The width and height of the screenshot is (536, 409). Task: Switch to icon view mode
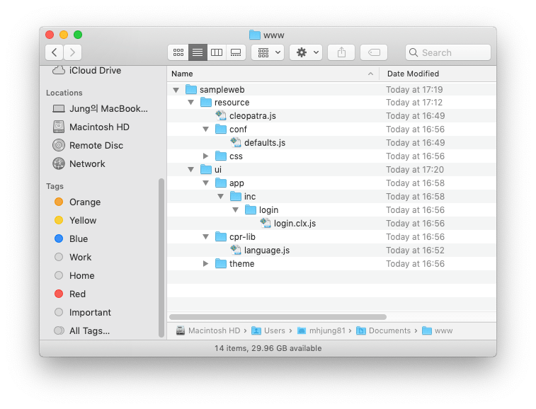pos(178,52)
